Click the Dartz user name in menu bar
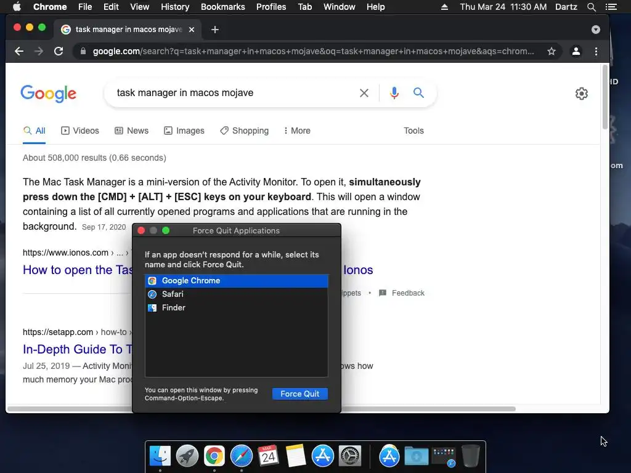The image size is (631, 473). [x=566, y=7]
